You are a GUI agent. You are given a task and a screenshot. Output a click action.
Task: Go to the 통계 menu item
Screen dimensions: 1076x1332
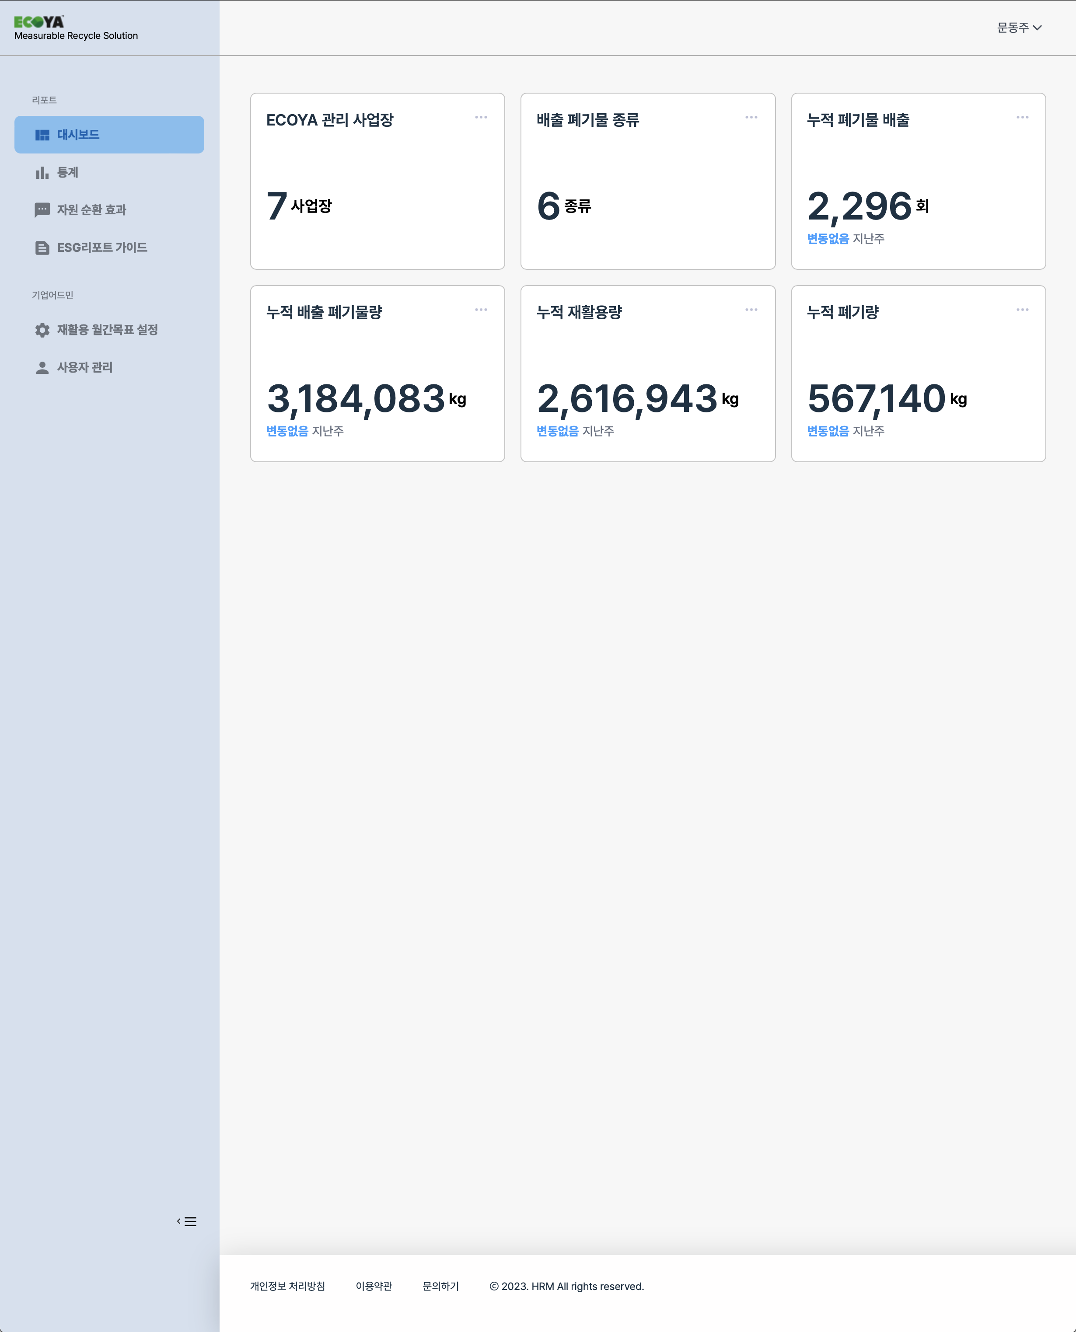(x=109, y=172)
